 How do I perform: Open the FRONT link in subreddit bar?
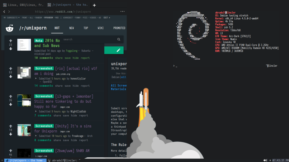[24, 18]
